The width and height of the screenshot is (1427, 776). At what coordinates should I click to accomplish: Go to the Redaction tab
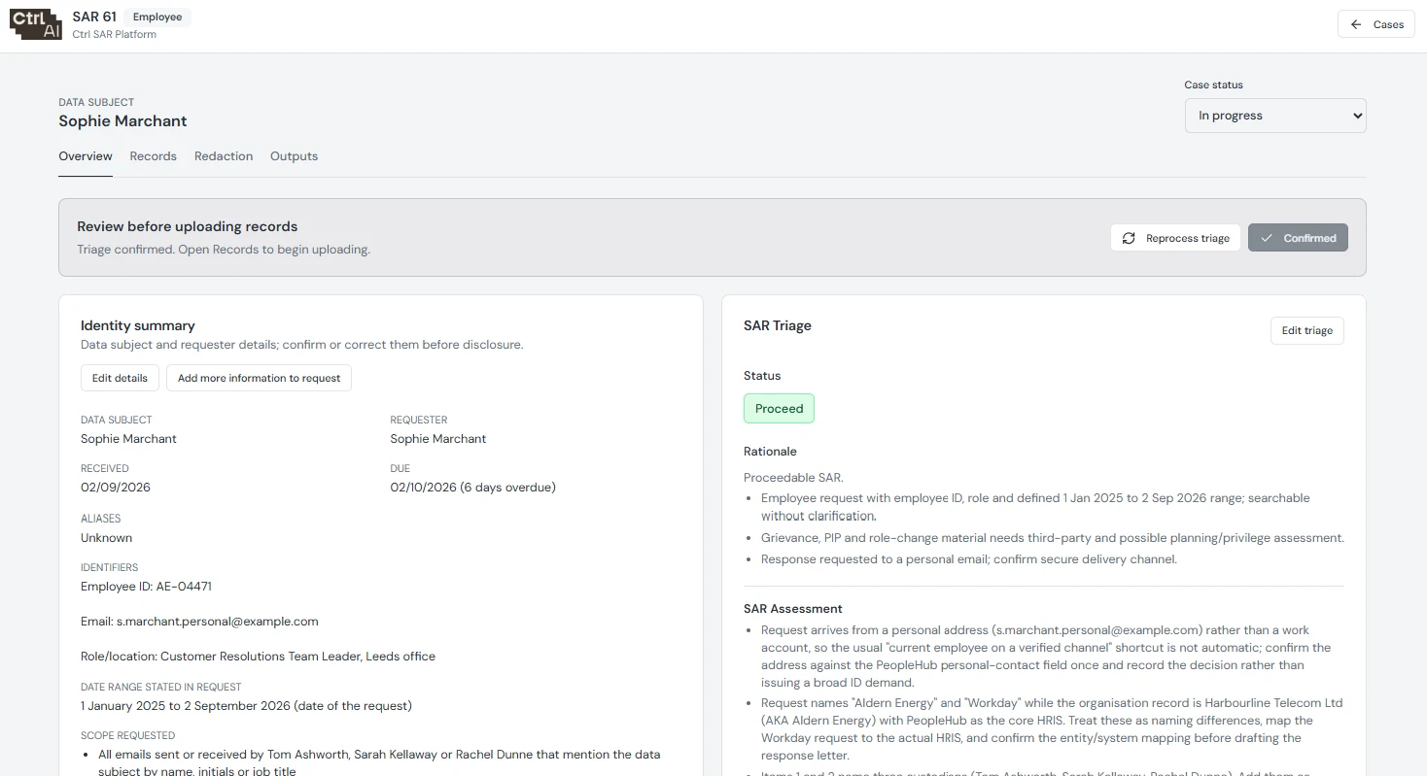224,156
